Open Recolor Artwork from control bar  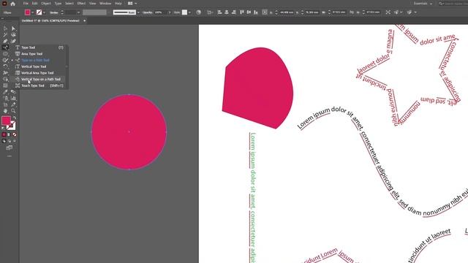tap(198, 12)
